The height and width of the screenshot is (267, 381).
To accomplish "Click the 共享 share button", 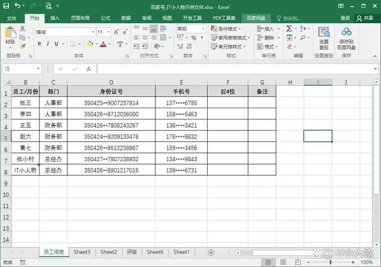I will click(364, 18).
